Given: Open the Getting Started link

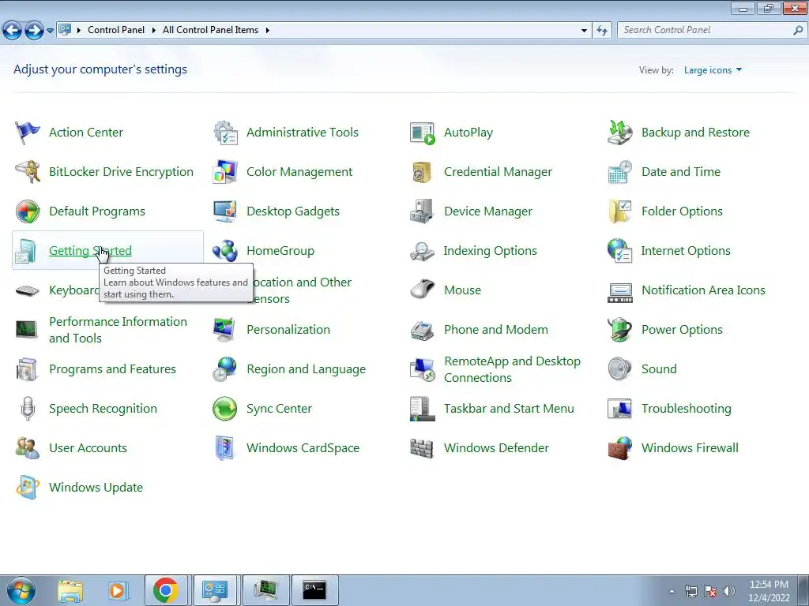Looking at the screenshot, I should click(x=90, y=251).
